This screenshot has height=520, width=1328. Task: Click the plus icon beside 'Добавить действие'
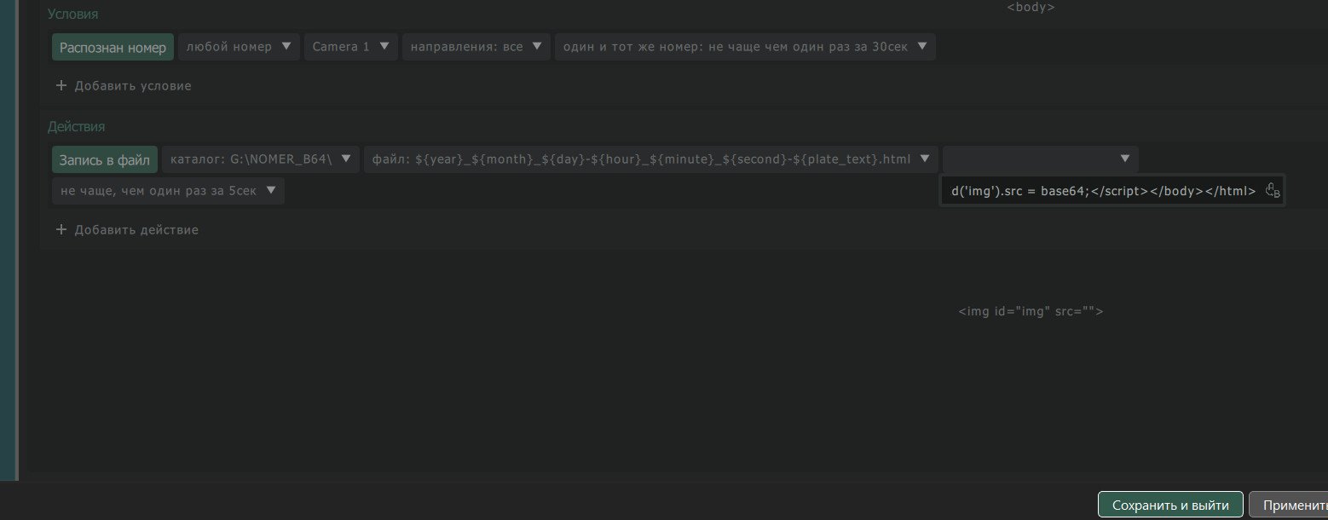coord(61,229)
